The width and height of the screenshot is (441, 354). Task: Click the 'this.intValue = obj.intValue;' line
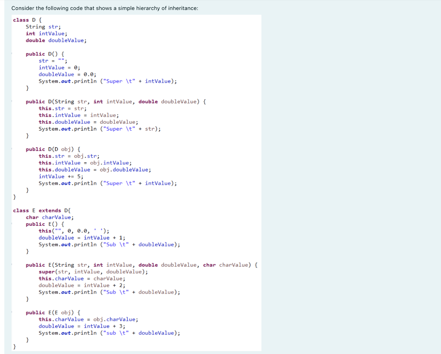click(x=85, y=162)
